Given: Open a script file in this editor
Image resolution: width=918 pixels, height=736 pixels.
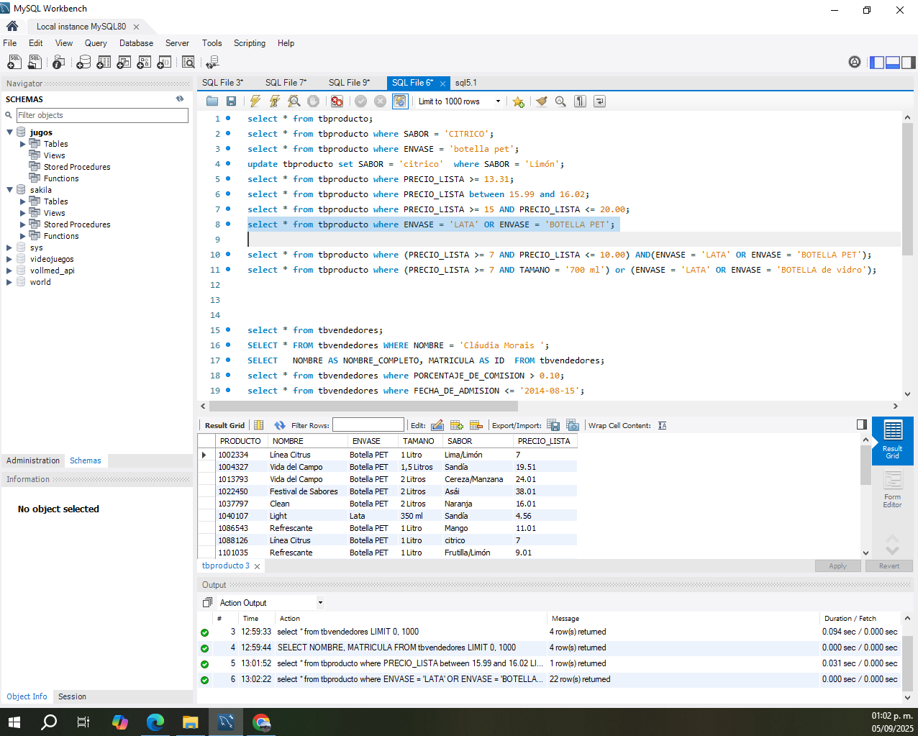Looking at the screenshot, I should pos(212,101).
